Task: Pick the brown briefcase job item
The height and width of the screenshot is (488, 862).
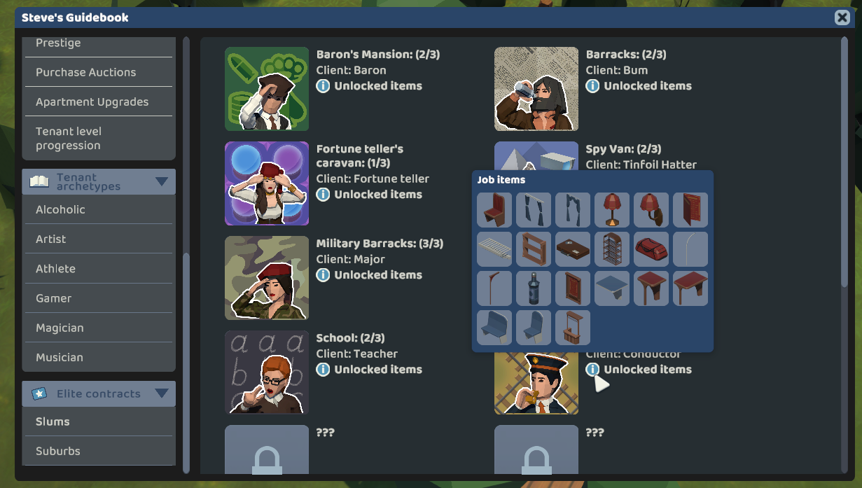Action: [573, 249]
